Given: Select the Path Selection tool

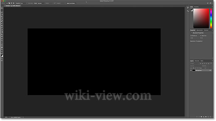Looking at the screenshot, I should [x=2, y=43].
